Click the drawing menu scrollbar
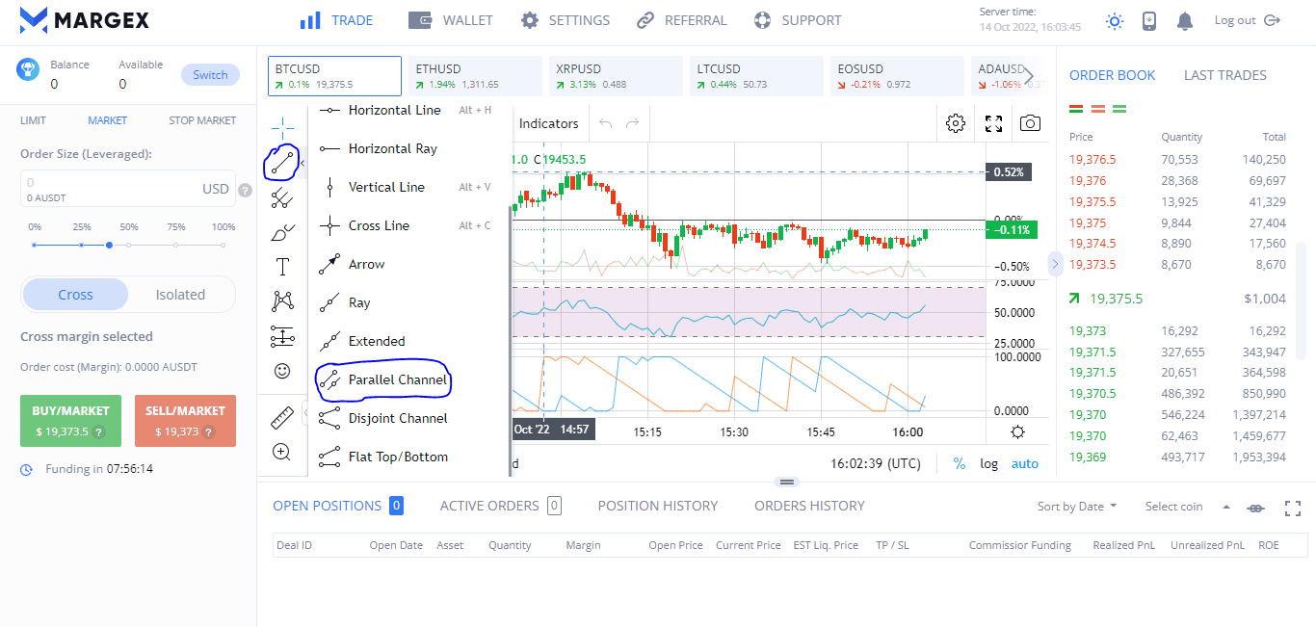1316x627 pixels. 511,341
